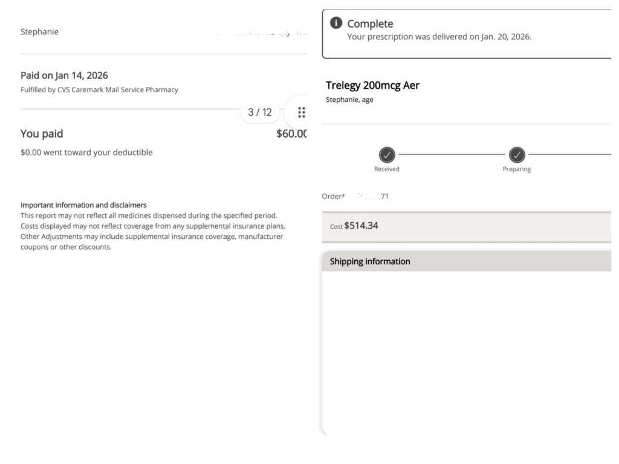Click the deductible amount line
The height and width of the screenshot is (464, 619).
86,153
